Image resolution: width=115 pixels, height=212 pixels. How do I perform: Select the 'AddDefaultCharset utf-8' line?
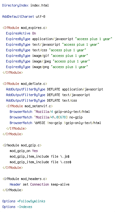[x=24, y=16]
